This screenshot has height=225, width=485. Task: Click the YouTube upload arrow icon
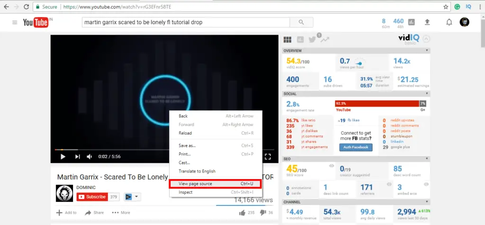427,22
